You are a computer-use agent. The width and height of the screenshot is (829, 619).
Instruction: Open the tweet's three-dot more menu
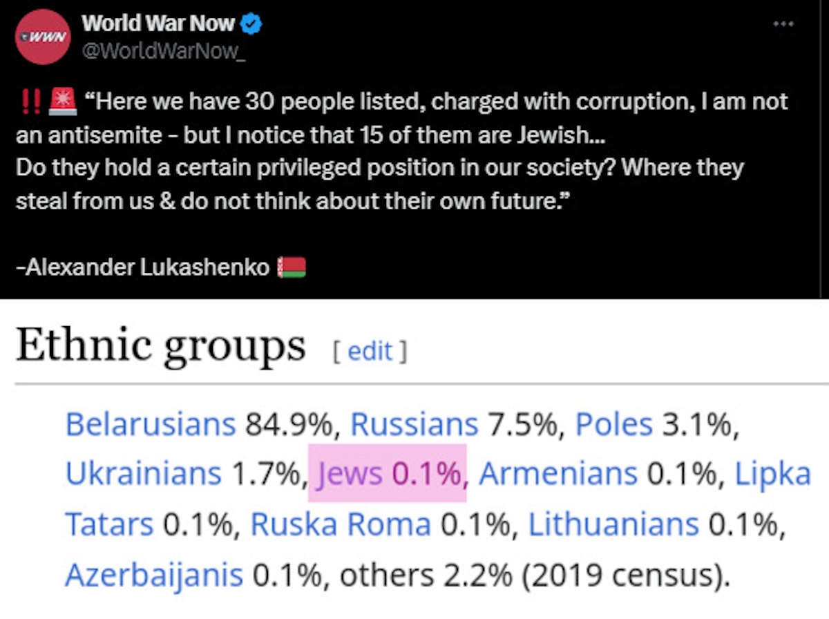pyautogui.click(x=783, y=24)
